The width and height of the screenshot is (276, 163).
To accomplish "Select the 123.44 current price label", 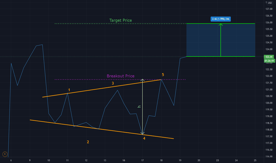I will pos(269,57).
